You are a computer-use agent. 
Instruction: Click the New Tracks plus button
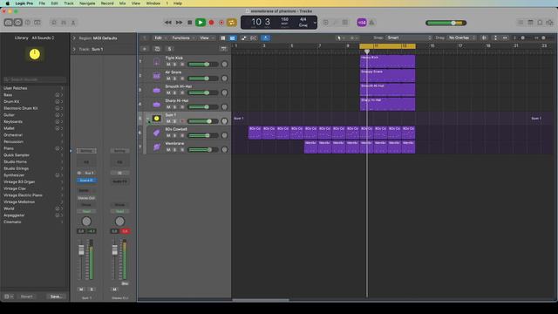(145, 49)
